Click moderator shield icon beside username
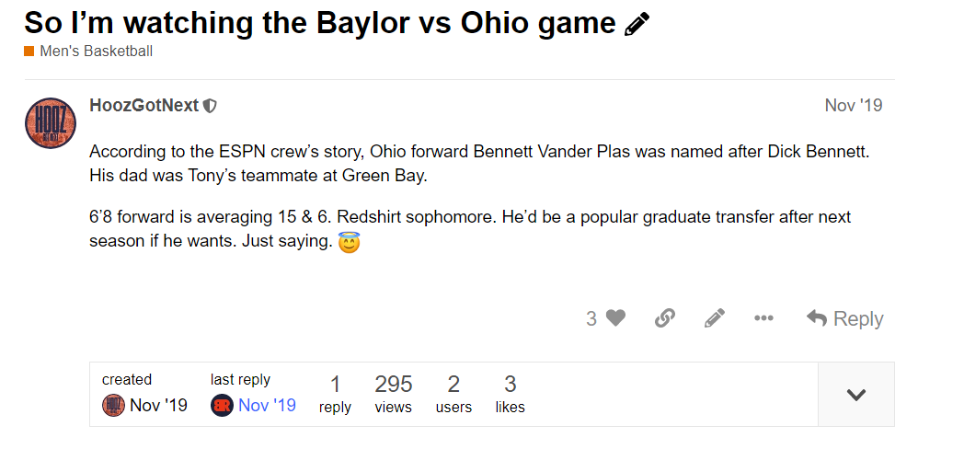This screenshot has height=449, width=964. 211,106
